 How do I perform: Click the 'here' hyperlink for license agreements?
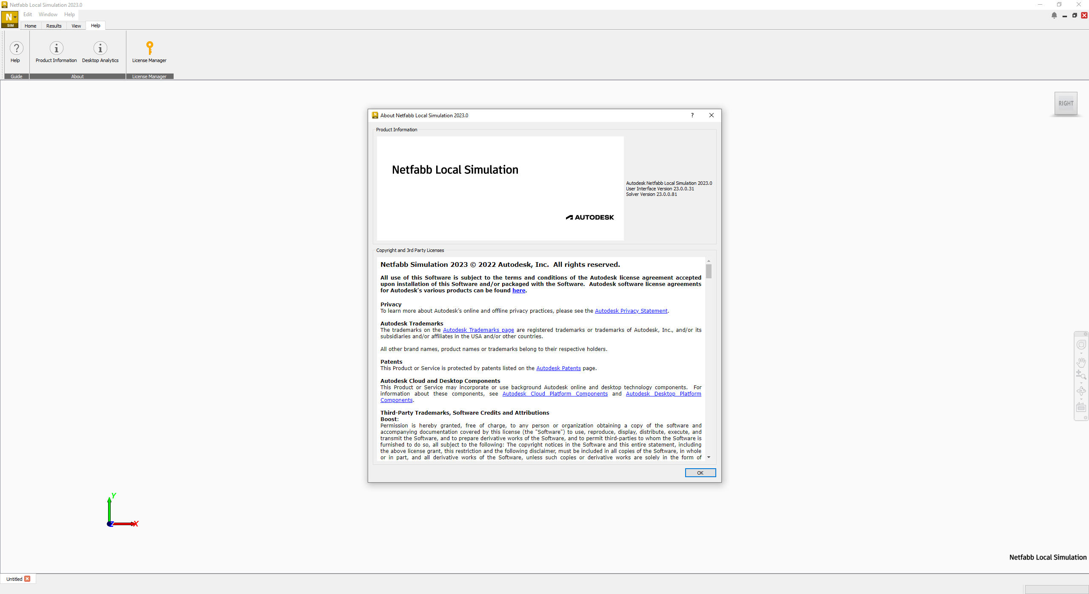click(x=518, y=291)
